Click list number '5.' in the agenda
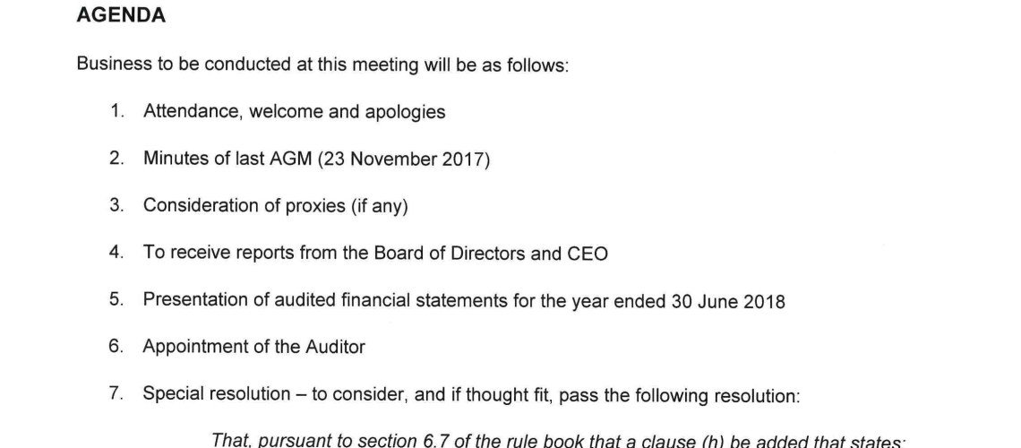 (117, 300)
